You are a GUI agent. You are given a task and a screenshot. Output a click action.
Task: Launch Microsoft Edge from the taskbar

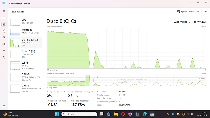point(145,114)
